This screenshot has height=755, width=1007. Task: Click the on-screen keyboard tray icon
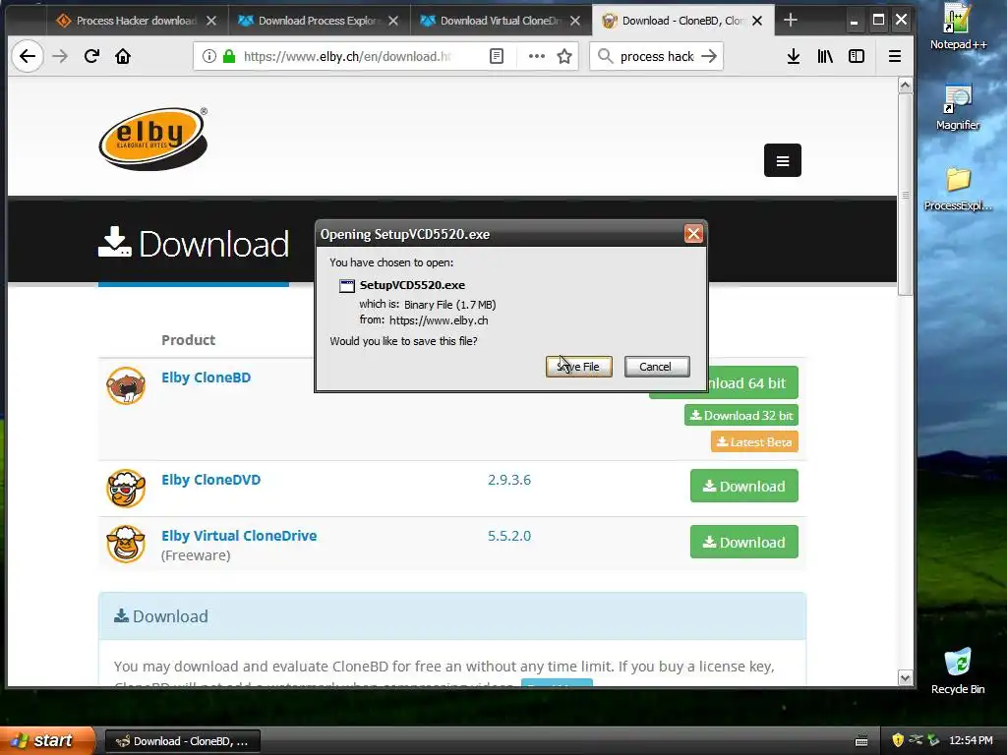861,741
